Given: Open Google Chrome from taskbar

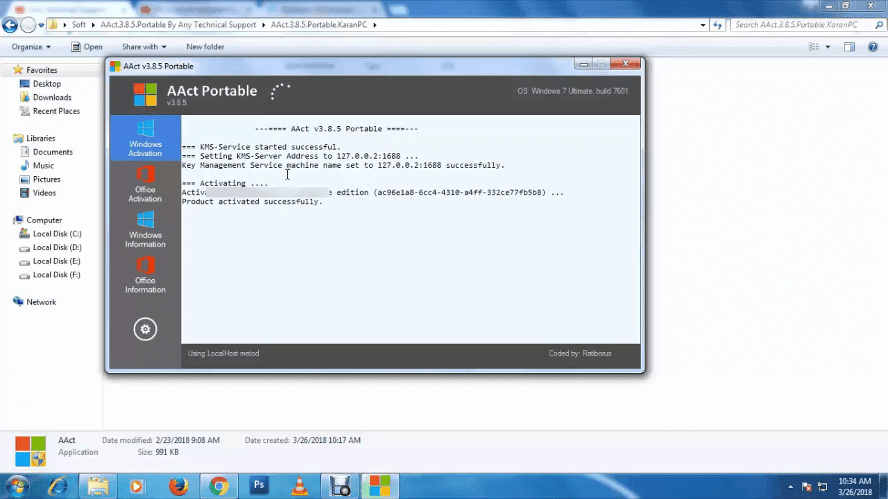Looking at the screenshot, I should (x=219, y=487).
